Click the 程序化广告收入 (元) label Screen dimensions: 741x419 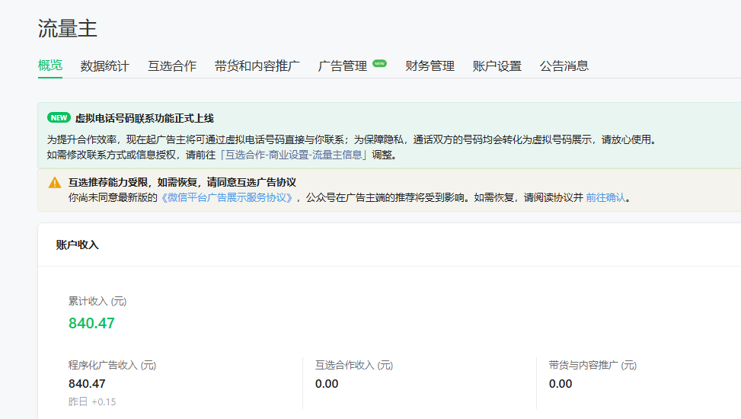click(x=113, y=365)
